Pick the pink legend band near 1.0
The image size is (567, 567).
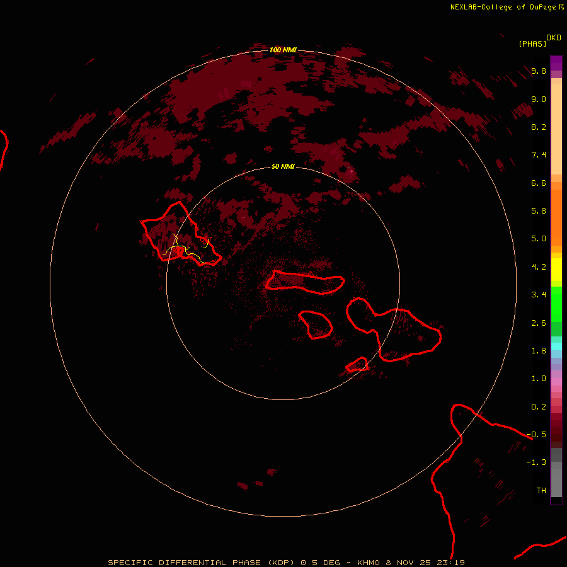pyautogui.click(x=556, y=382)
